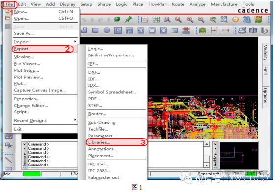Select IDX... export option

click(x=116, y=85)
